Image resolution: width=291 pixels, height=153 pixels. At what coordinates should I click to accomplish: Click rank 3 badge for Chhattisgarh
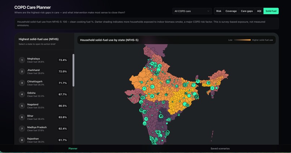tap(22, 83)
